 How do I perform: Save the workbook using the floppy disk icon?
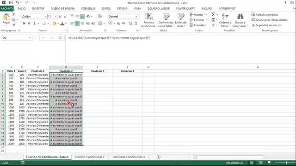tap(11, 3)
